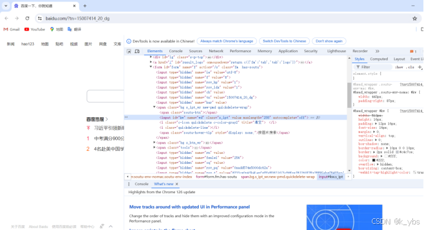Click the inspect element picker icon
Screen dimensions: 424x230
pyautogui.click(x=129, y=52)
